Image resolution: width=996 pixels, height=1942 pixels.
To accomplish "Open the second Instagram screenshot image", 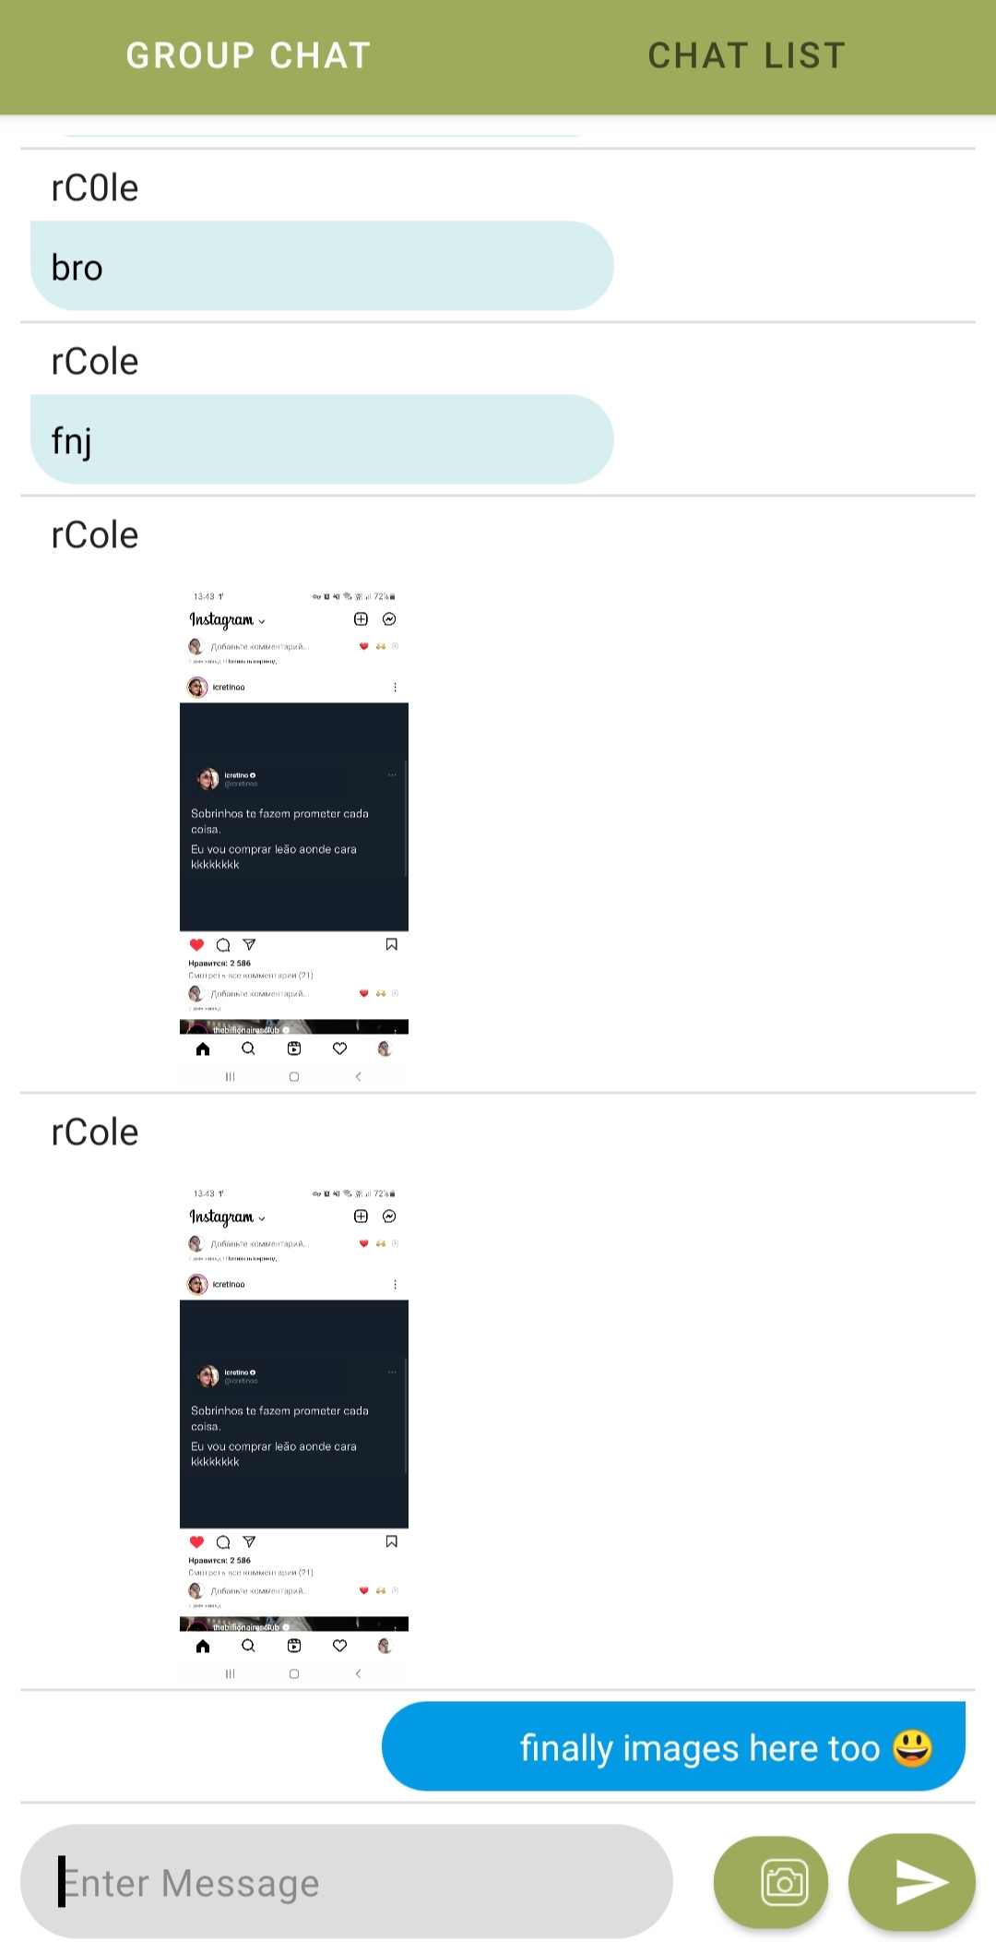I will click(x=294, y=1433).
